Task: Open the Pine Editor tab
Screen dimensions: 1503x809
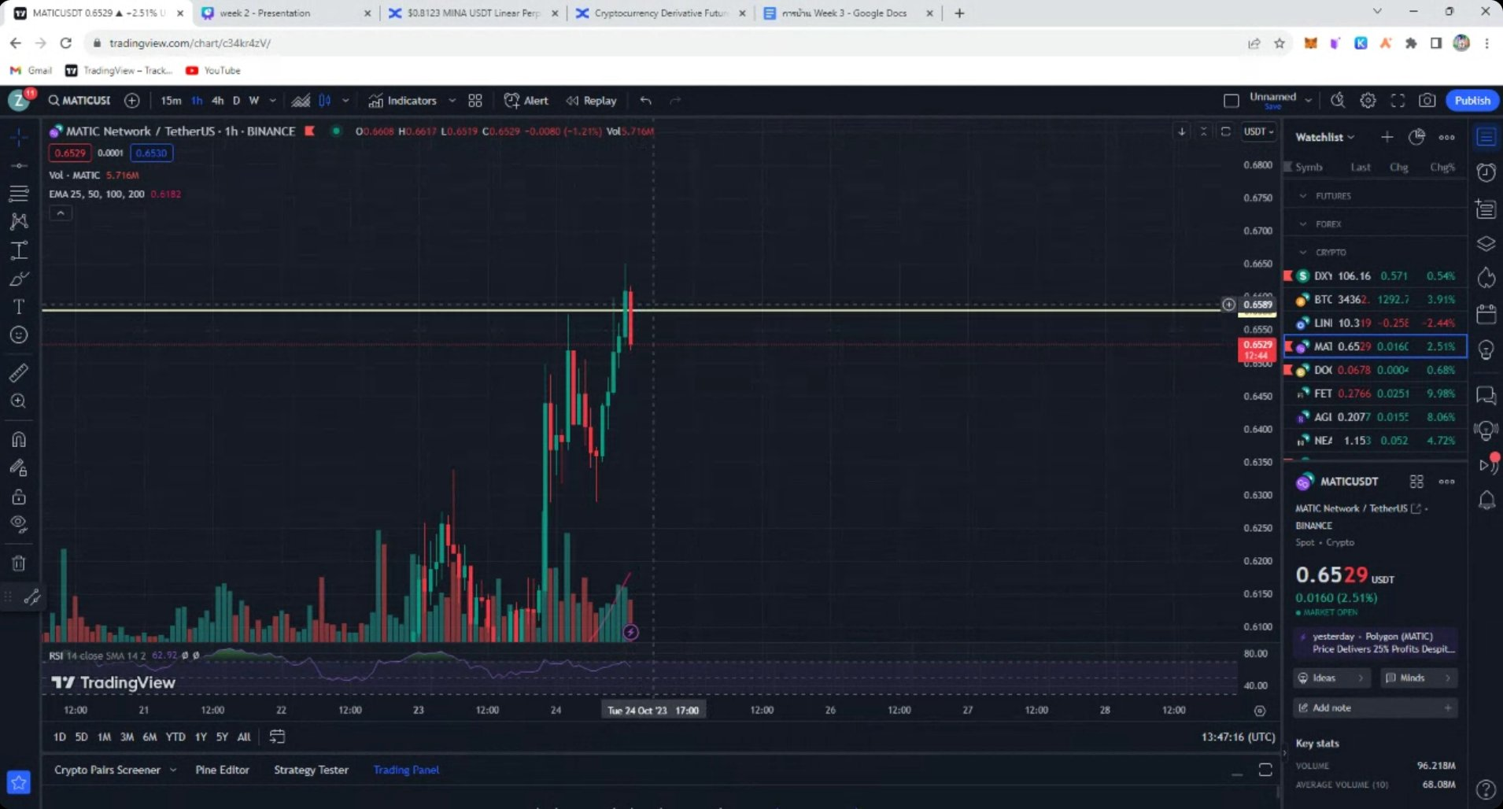Action: [222, 770]
